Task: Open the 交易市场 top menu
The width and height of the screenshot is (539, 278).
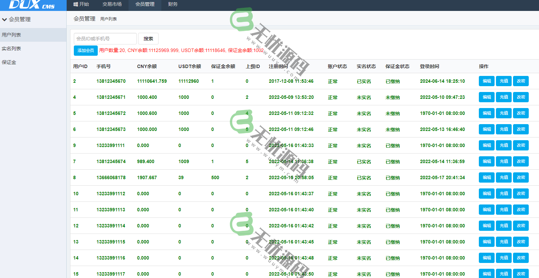Action: (x=112, y=4)
